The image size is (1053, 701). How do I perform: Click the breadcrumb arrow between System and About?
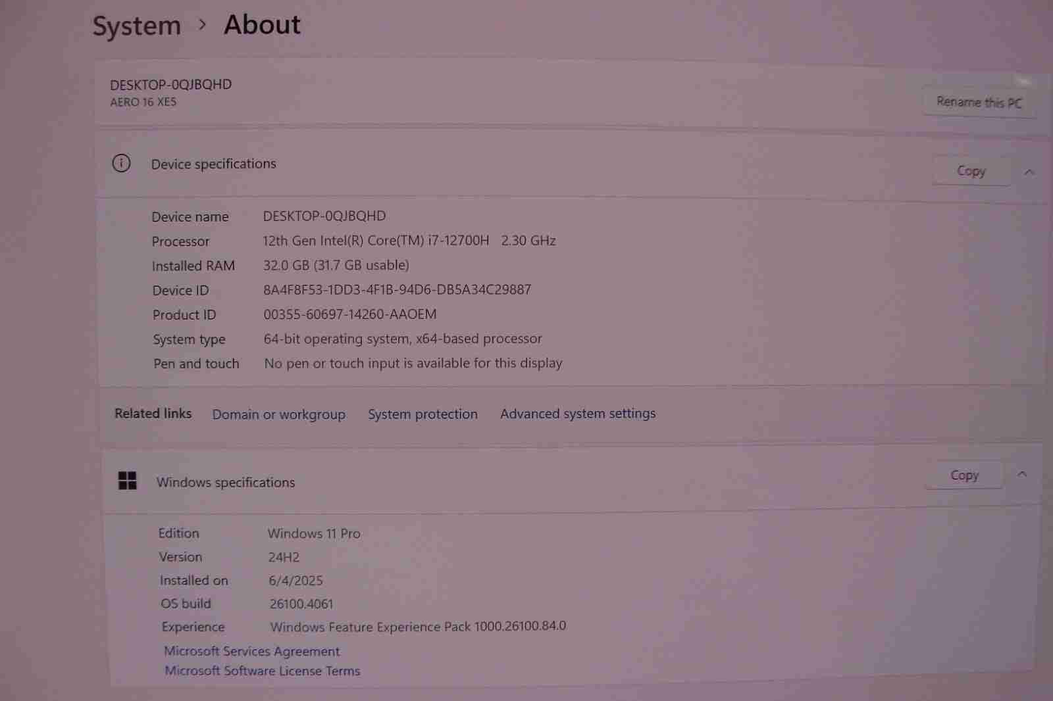point(203,25)
